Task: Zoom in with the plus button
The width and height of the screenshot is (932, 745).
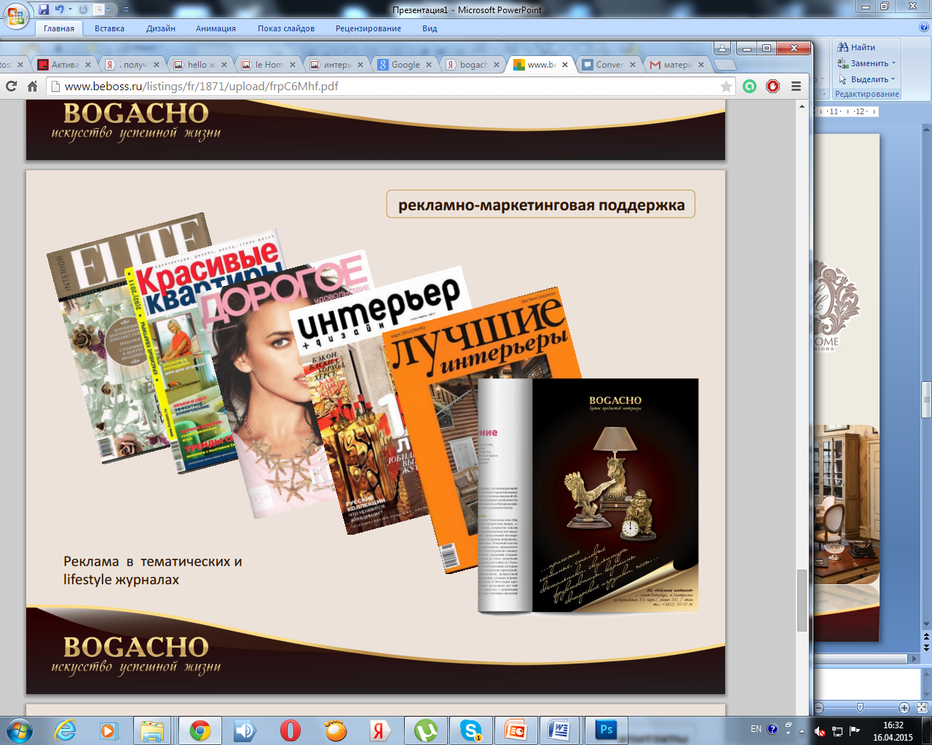Action: [x=904, y=707]
